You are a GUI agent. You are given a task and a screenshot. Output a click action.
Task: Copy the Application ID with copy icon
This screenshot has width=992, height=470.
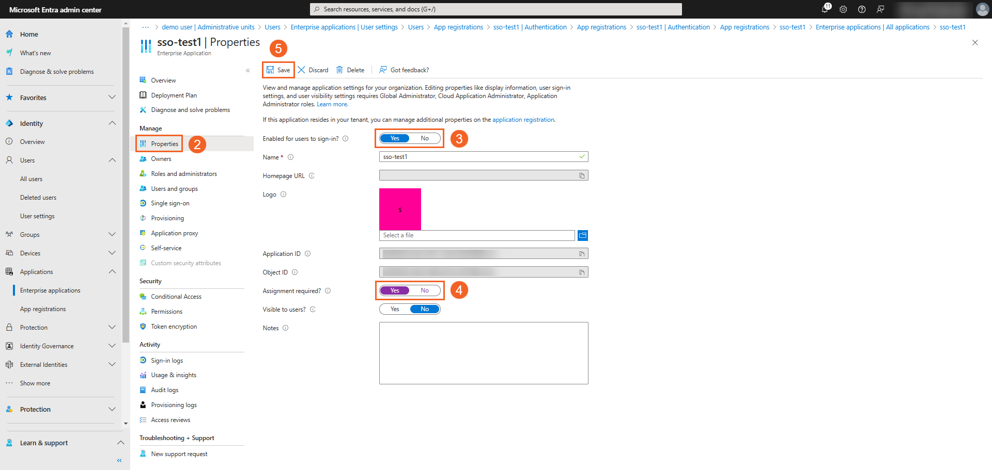(x=582, y=254)
